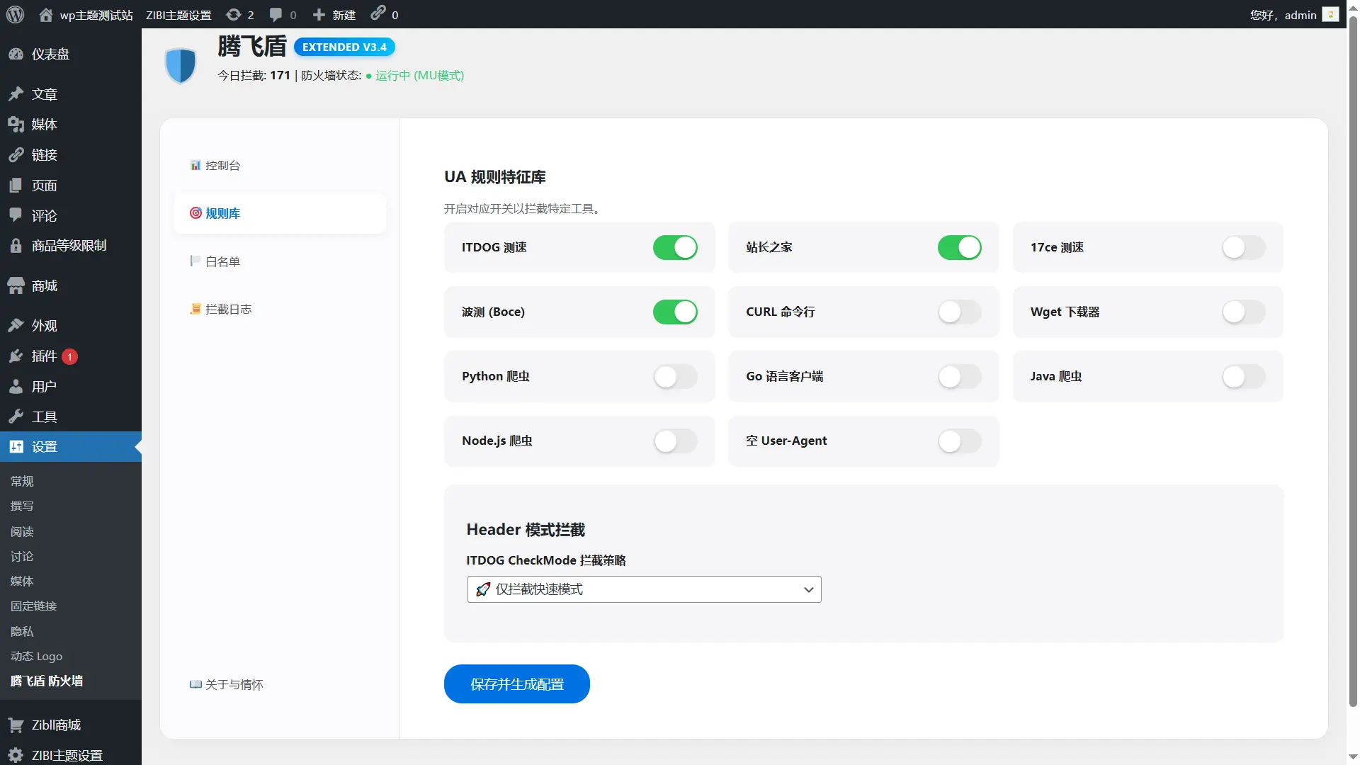The height and width of the screenshot is (765, 1360).
Task: Click the updates icon in admin bar
Action: point(234,15)
